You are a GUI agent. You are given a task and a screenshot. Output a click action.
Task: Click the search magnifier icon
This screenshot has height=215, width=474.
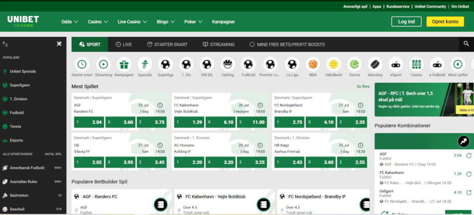466,44
